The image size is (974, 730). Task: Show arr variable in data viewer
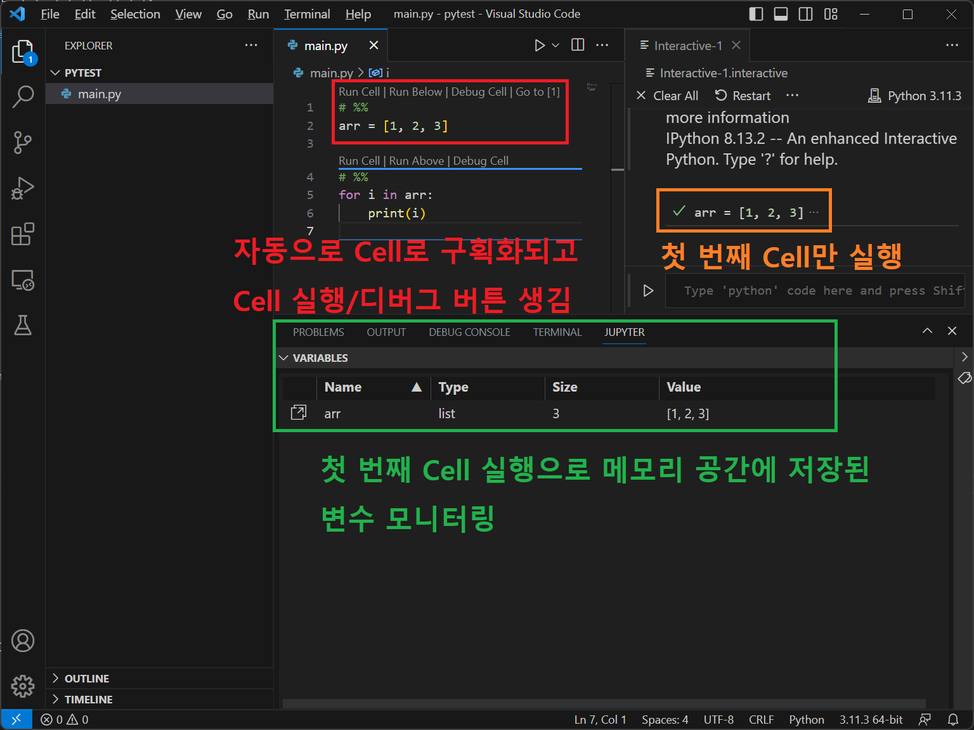pos(298,413)
